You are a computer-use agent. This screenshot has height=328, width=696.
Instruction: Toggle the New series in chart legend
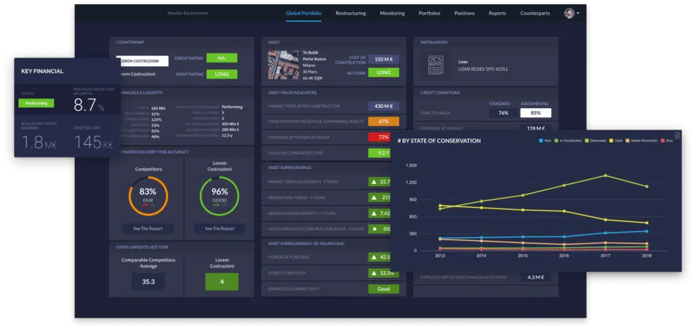(x=544, y=141)
